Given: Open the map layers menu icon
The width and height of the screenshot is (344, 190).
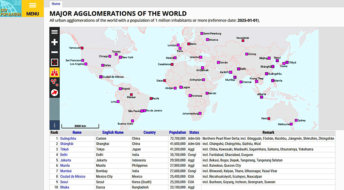Looking at the screenshot, I should [55, 32].
